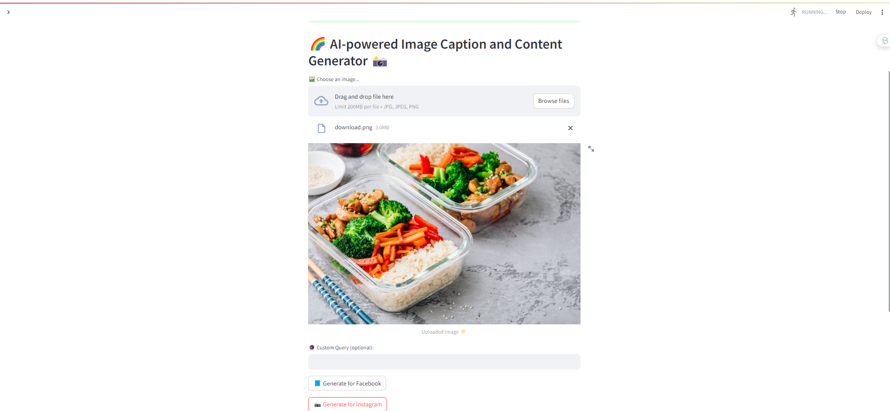Remove the download.png uploaded file
890x411 pixels.
[x=570, y=128]
